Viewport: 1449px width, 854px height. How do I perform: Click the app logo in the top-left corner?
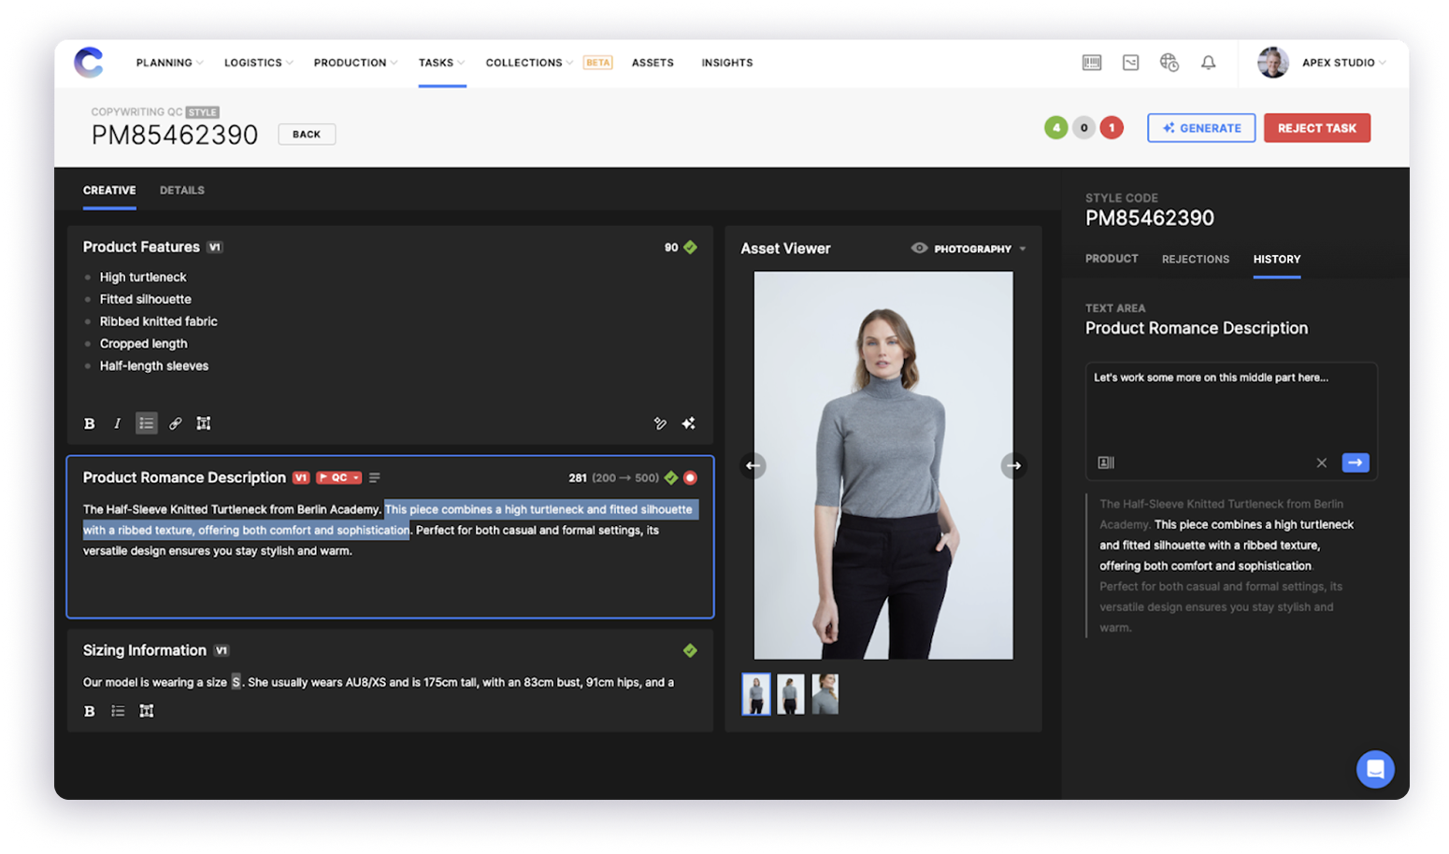[89, 63]
